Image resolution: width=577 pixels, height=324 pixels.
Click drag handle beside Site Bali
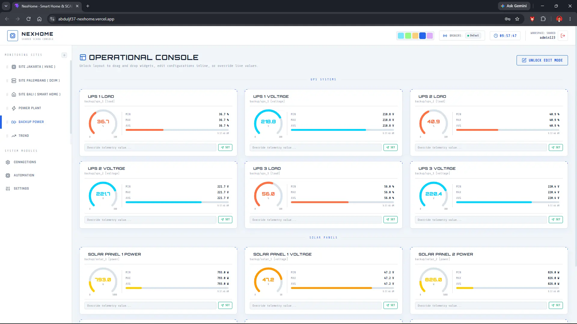7,94
